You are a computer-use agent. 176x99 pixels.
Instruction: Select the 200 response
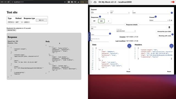pos(101,21)
